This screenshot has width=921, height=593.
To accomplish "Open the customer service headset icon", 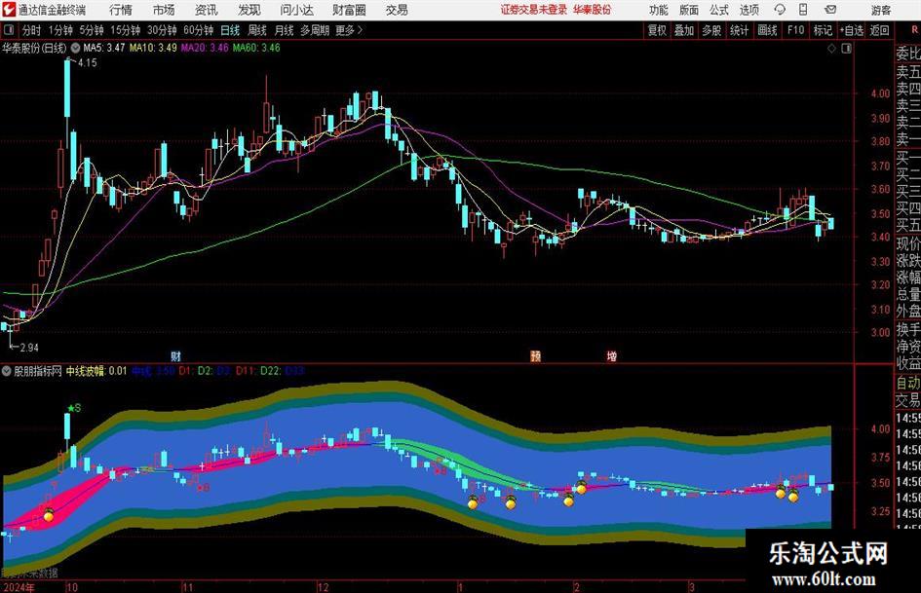I will tap(780, 10).
